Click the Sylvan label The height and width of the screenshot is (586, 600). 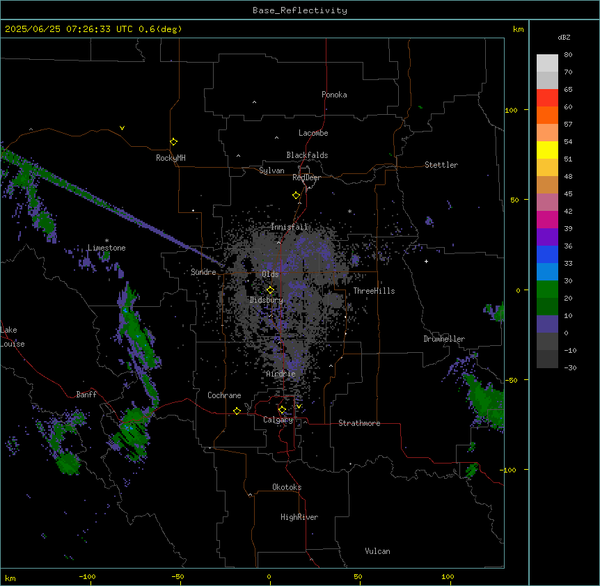point(271,171)
